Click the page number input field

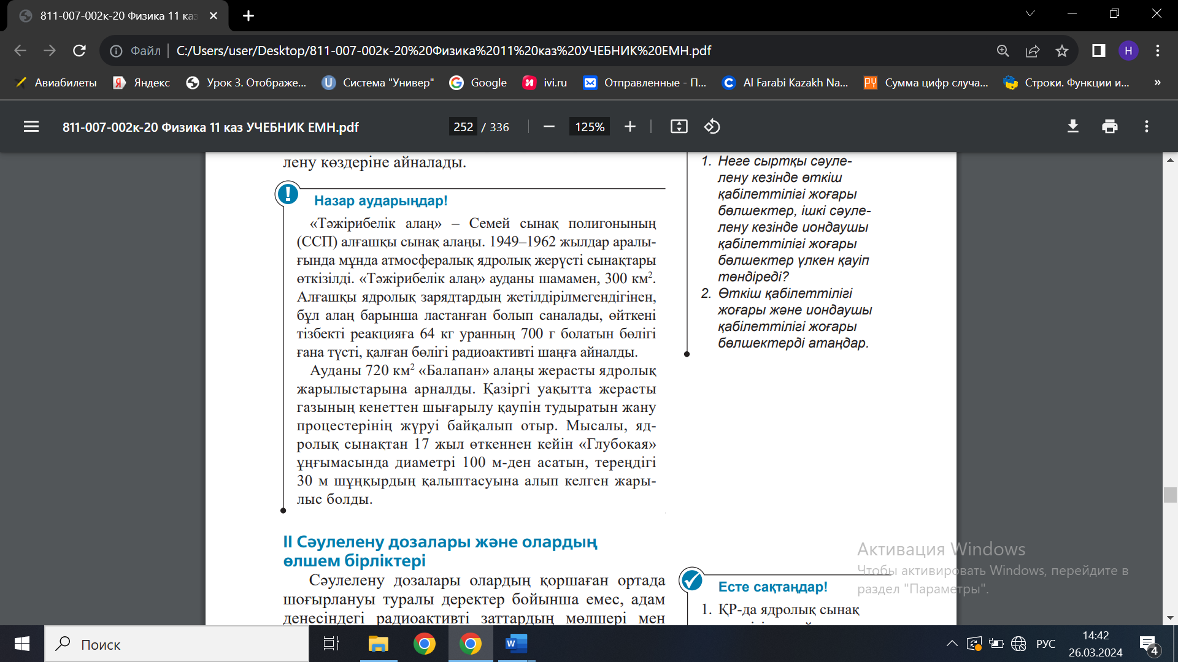click(x=463, y=127)
